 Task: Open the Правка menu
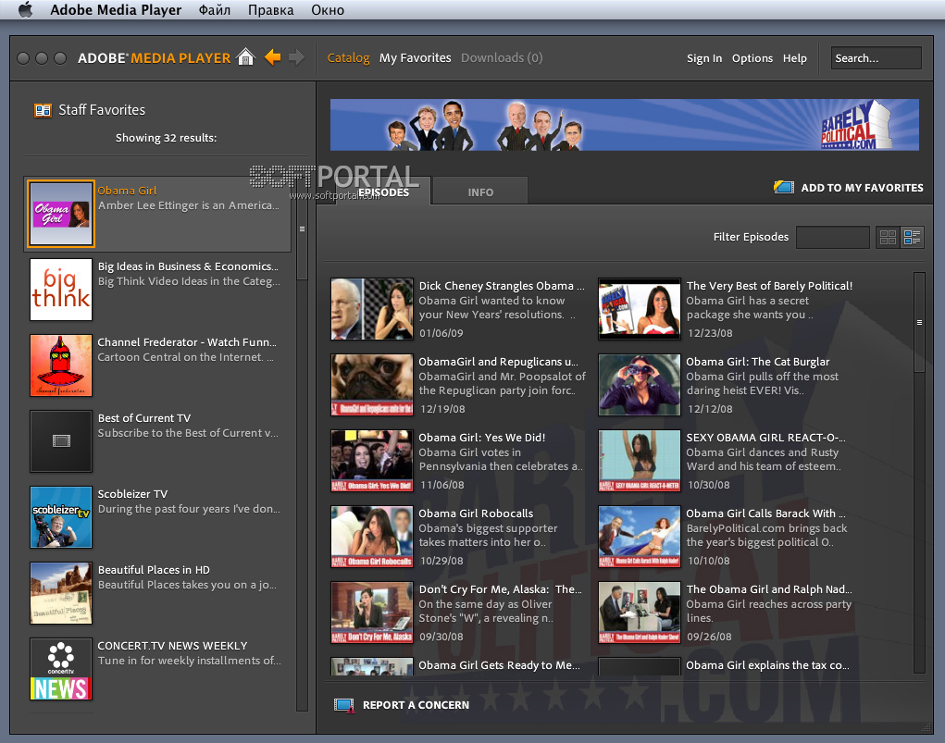coord(270,9)
